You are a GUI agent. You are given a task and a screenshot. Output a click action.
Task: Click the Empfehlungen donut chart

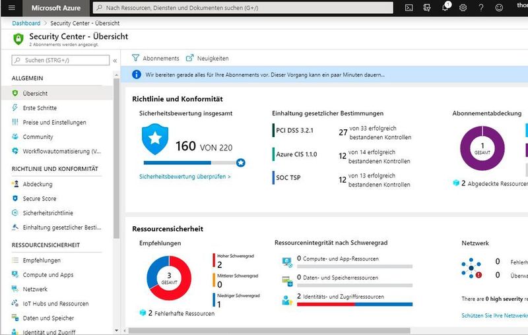[x=169, y=278]
